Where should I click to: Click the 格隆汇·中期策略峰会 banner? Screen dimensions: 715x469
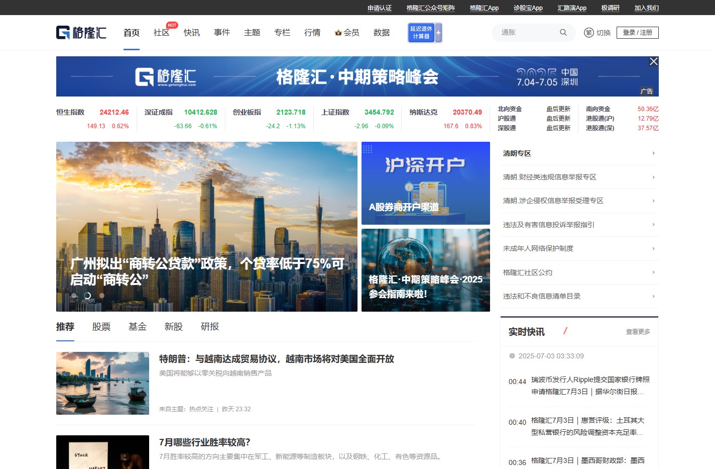point(357,76)
